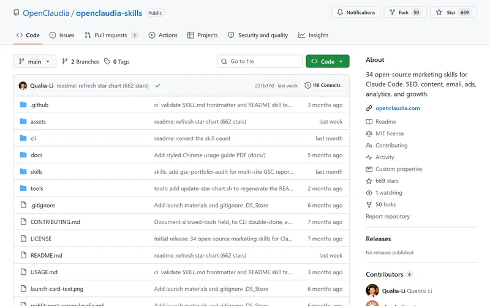Click the star icon beside 669 stars

(369, 181)
